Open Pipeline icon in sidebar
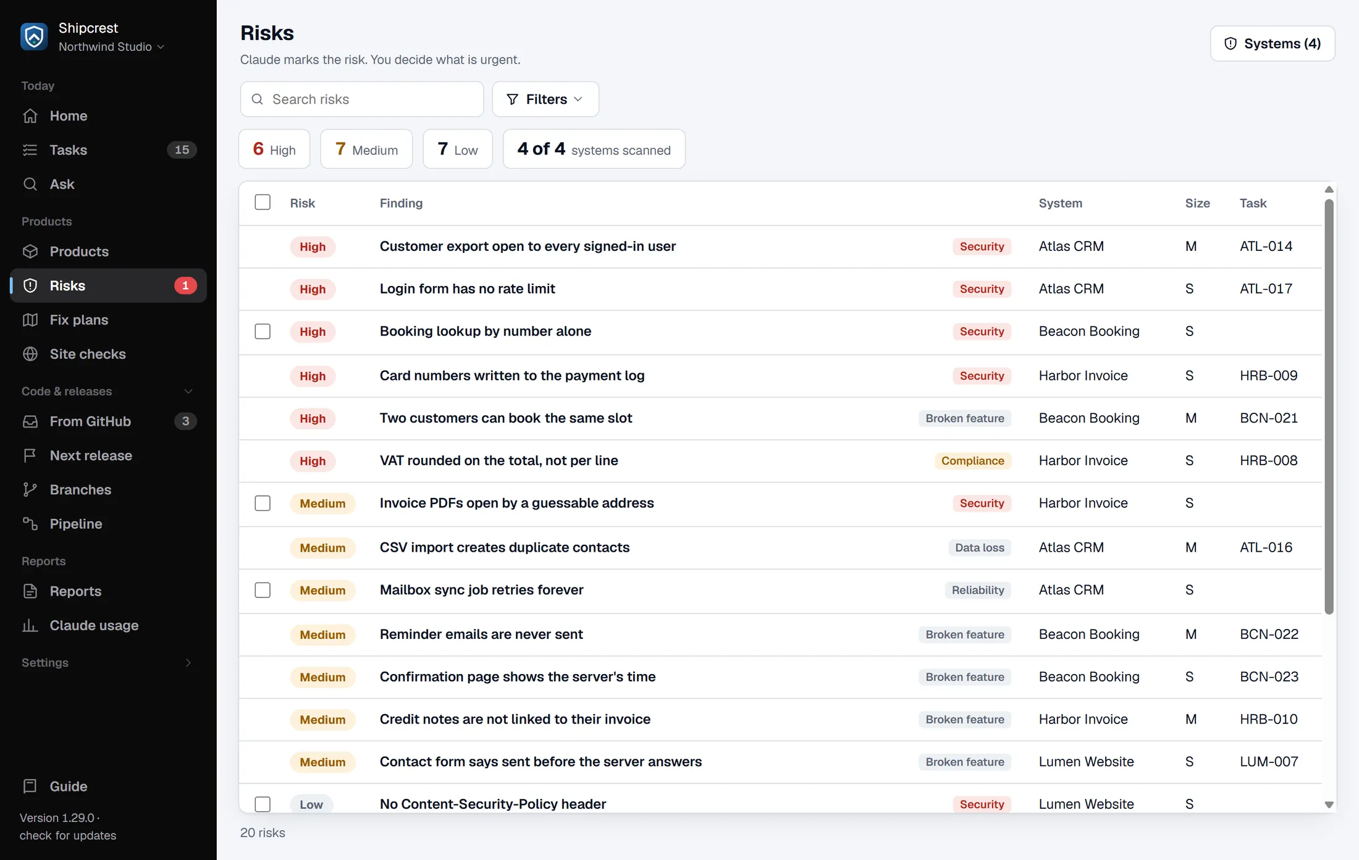The height and width of the screenshot is (860, 1359). [x=30, y=523]
